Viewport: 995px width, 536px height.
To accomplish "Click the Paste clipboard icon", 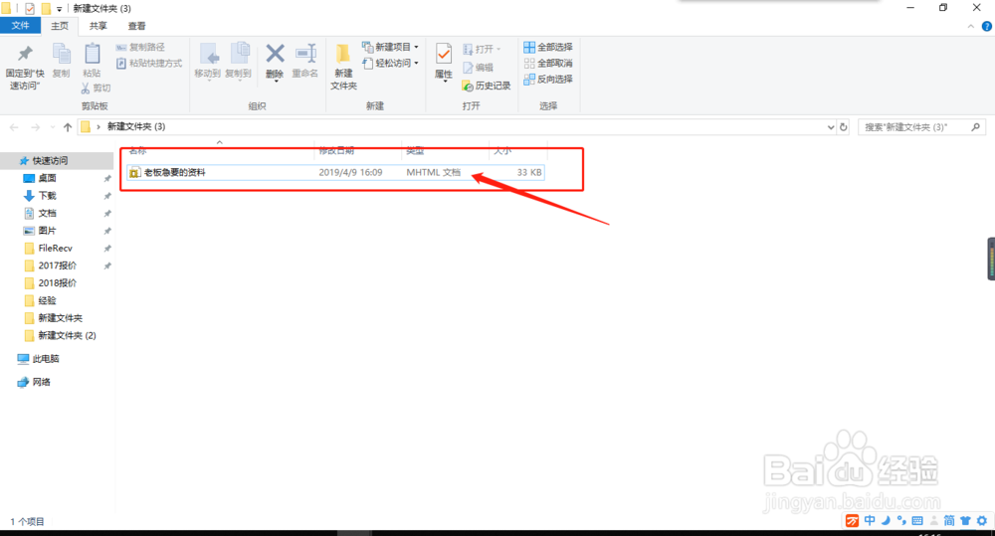I will (x=92, y=54).
